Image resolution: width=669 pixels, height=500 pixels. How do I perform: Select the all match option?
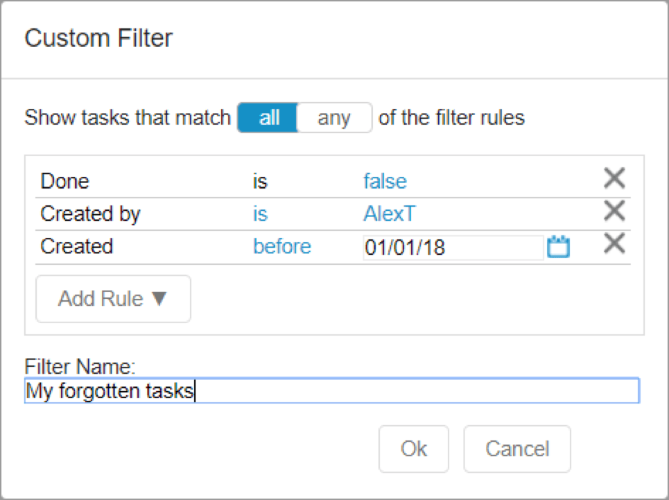[x=268, y=117]
